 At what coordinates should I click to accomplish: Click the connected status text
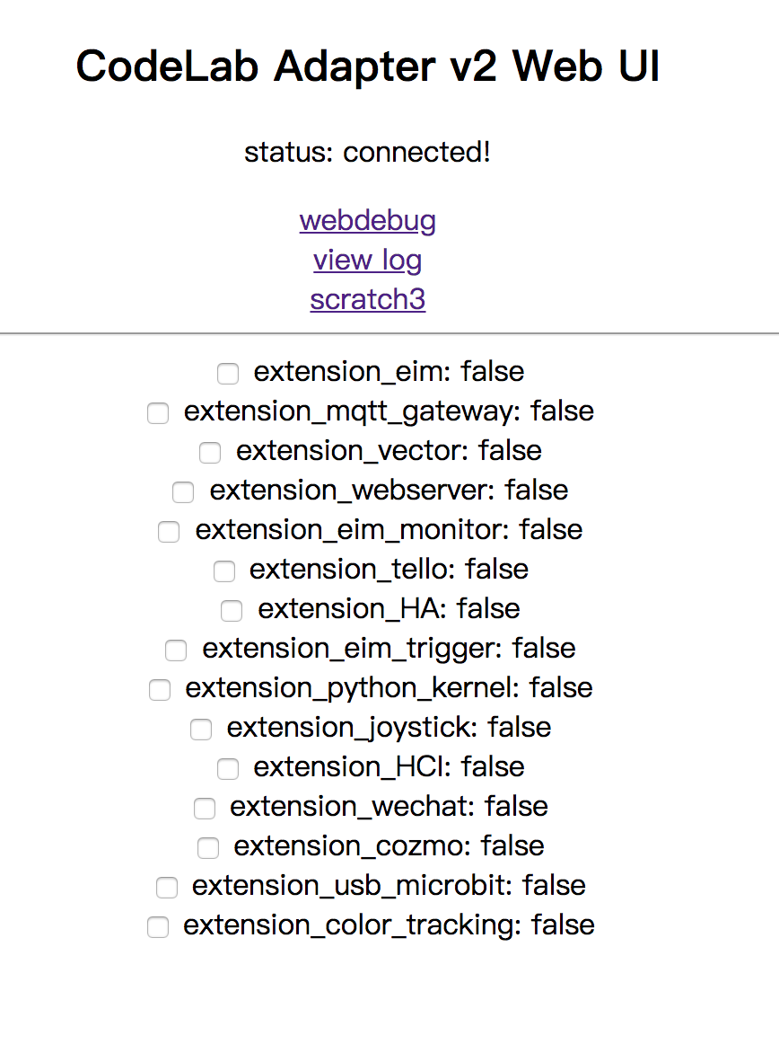coord(367,152)
